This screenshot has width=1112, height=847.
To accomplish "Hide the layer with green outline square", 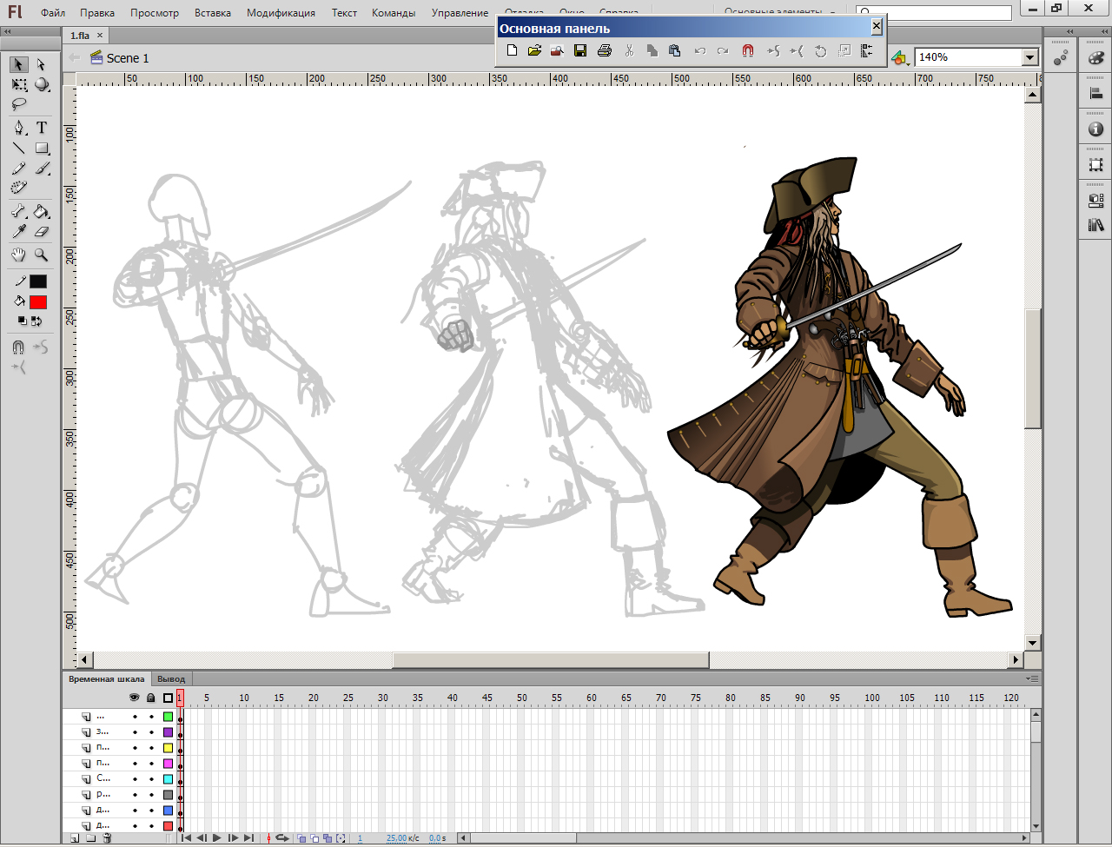I will [x=135, y=717].
